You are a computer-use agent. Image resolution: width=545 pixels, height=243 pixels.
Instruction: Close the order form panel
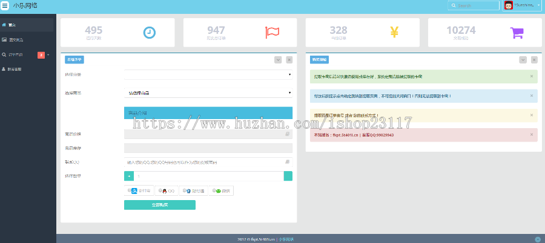[x=289, y=60]
